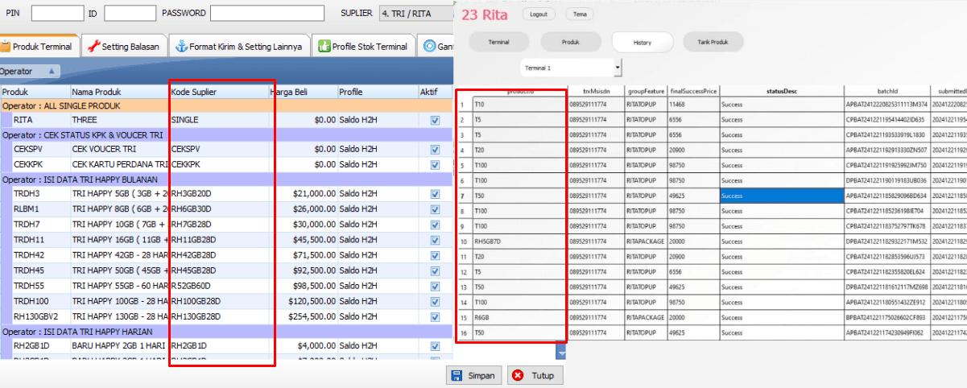Click the sort arrow on the Operator group header

coord(51,71)
